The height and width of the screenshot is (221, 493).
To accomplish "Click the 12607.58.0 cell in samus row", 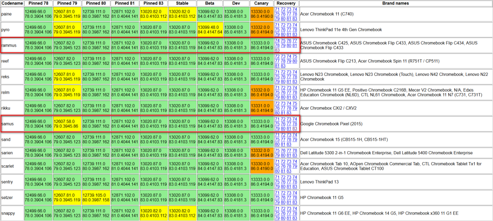I will click(x=67, y=124).
